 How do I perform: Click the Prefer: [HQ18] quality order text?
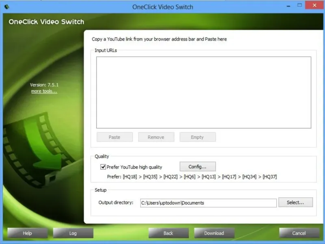coord(192,177)
